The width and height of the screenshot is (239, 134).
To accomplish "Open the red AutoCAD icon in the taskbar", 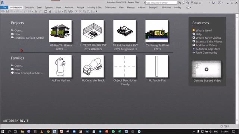I will (x=61, y=131).
